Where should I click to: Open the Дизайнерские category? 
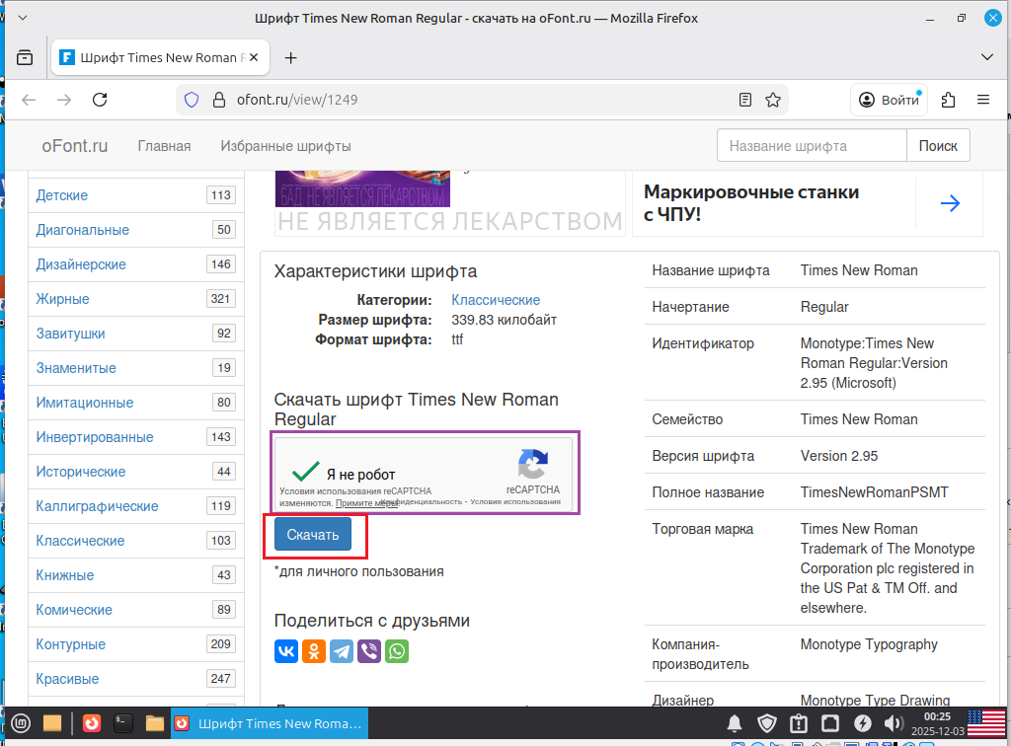[81, 264]
